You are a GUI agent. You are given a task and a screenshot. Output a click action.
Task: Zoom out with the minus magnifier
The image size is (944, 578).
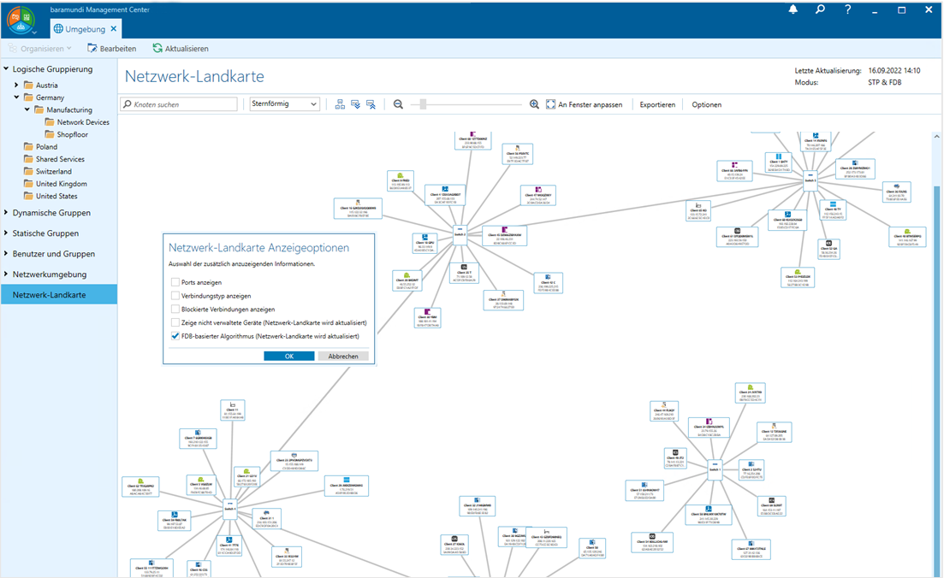398,104
